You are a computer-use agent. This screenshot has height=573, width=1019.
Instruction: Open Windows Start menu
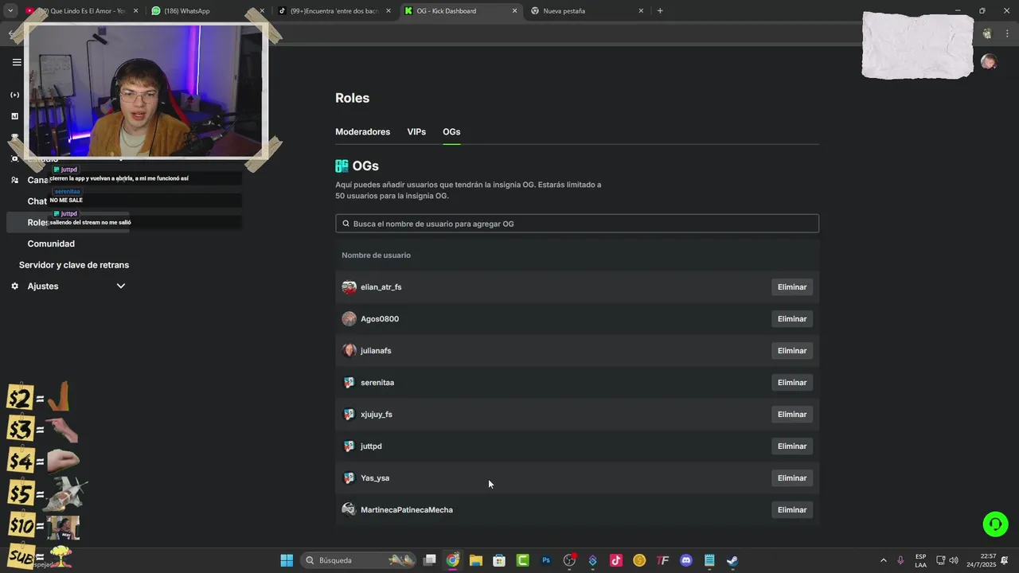(287, 560)
